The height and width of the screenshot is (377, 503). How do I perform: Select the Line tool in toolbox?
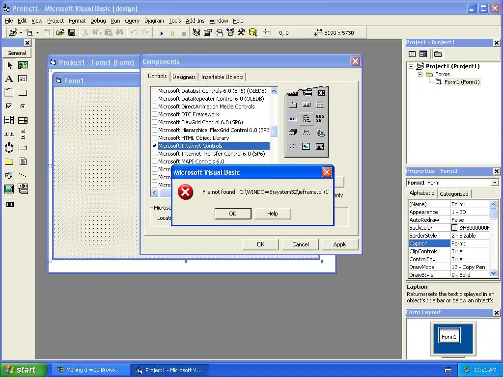[23, 175]
